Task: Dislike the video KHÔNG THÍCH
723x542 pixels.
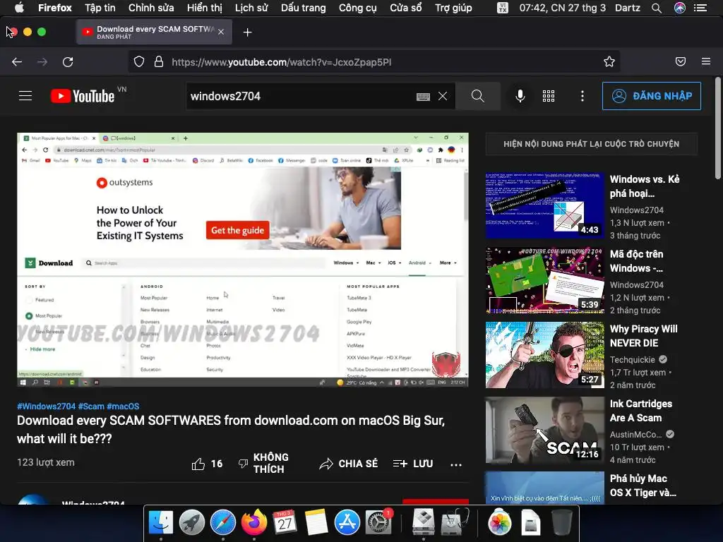Action: [x=263, y=463]
